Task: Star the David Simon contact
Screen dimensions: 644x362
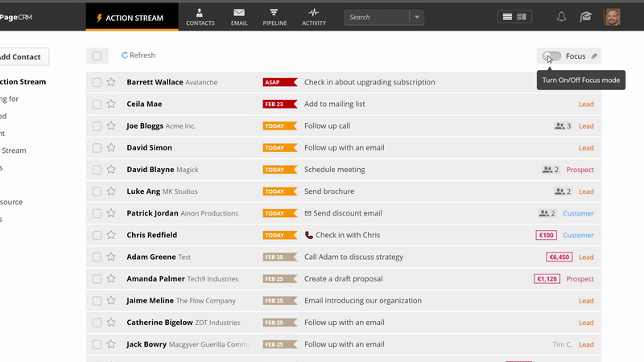Action: pos(111,147)
